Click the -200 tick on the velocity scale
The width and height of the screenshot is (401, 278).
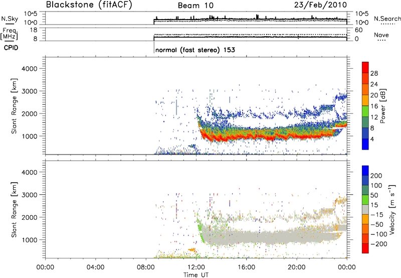click(378, 244)
